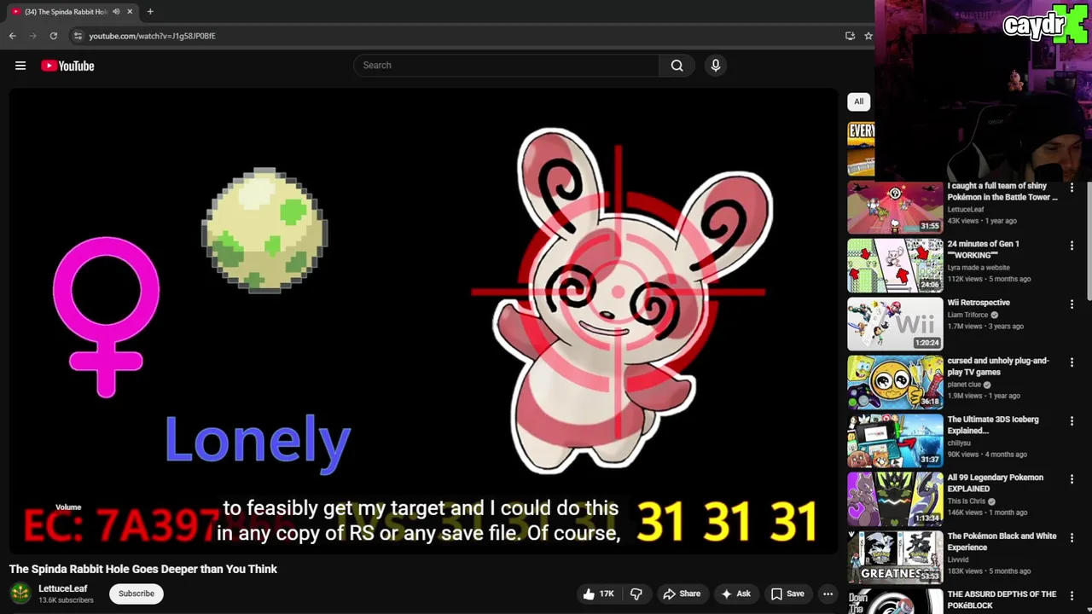This screenshot has width=1092, height=614.
Task: Open options menu for 24 minutes of Gen 1
Action: pos(1072,246)
